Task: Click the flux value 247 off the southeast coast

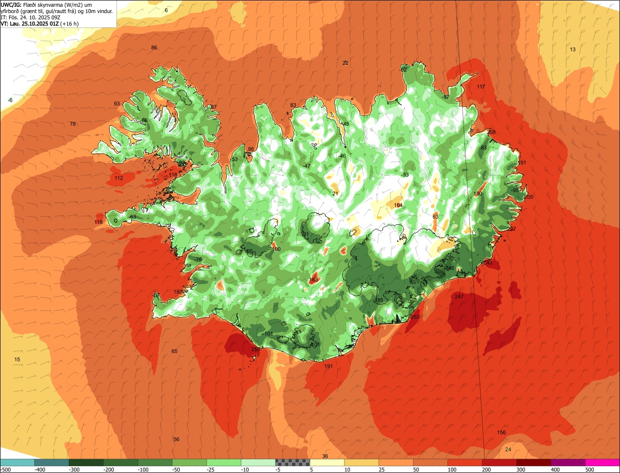Action: click(460, 296)
